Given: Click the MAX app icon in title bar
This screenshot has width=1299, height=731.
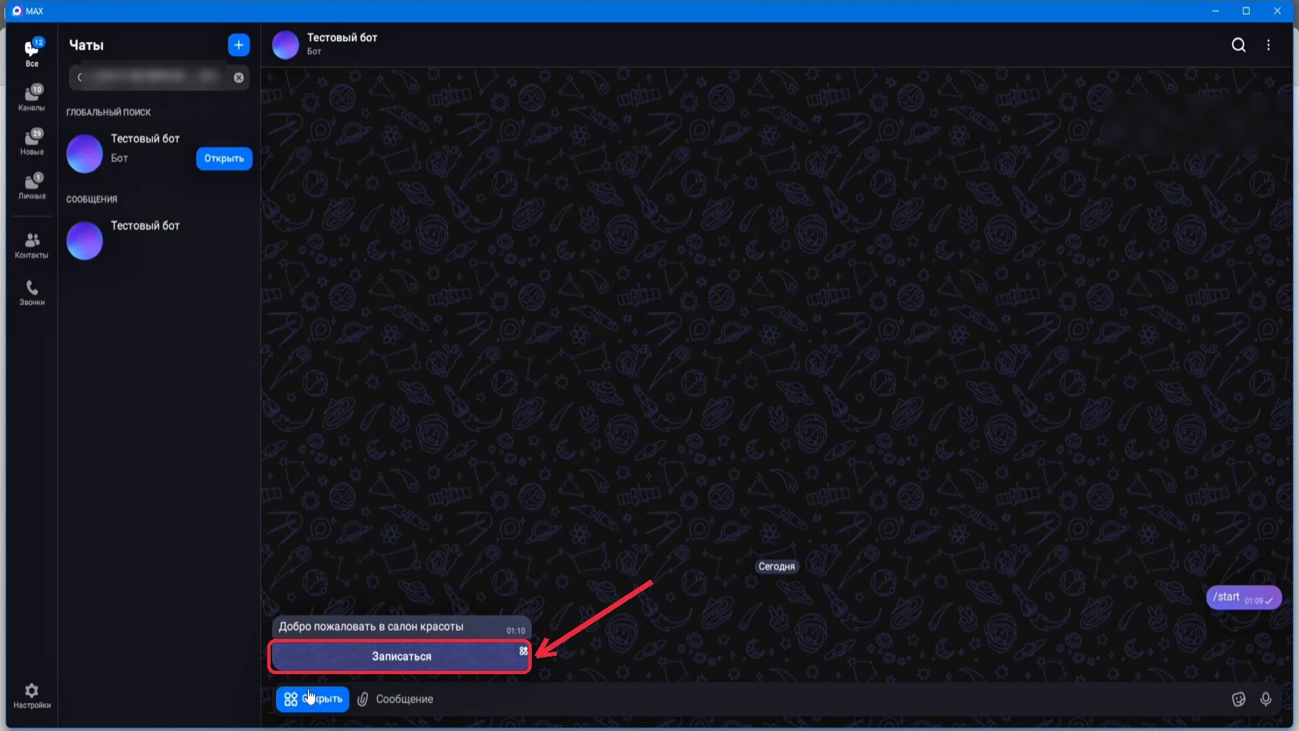Looking at the screenshot, I should pos(17,11).
